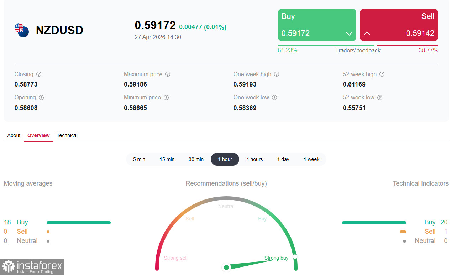Screen dimensions: 451x275
Task: Click the Traders' feedback label
Action: (x=358, y=51)
